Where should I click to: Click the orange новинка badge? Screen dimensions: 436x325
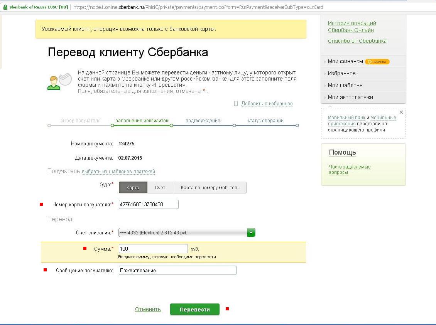tap(377, 62)
